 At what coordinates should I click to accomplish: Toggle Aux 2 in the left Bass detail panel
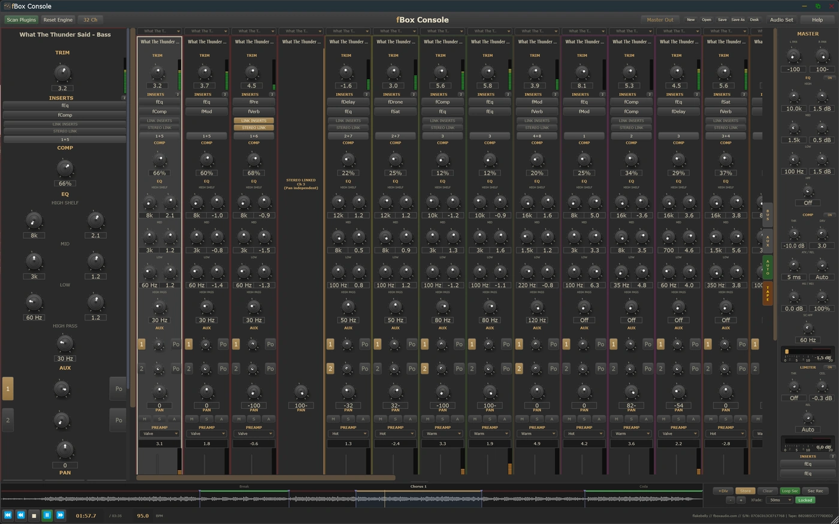tap(8, 420)
